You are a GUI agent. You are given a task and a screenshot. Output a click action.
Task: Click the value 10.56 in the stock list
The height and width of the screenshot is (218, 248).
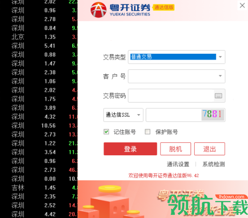pos(48,126)
